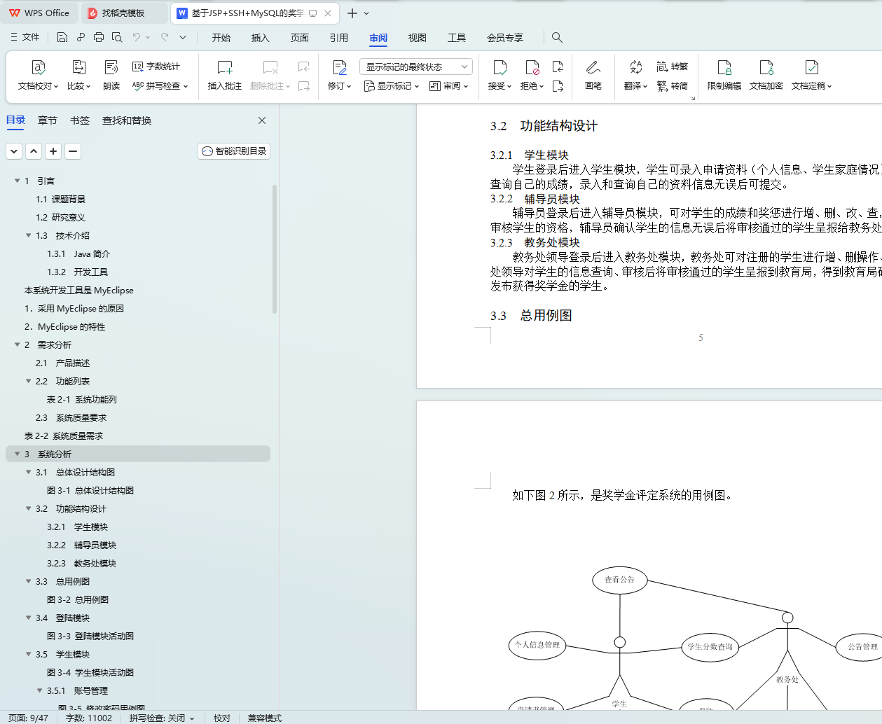The image size is (882, 724).
Task: Open the 会员专享 tab
Action: tap(505, 38)
